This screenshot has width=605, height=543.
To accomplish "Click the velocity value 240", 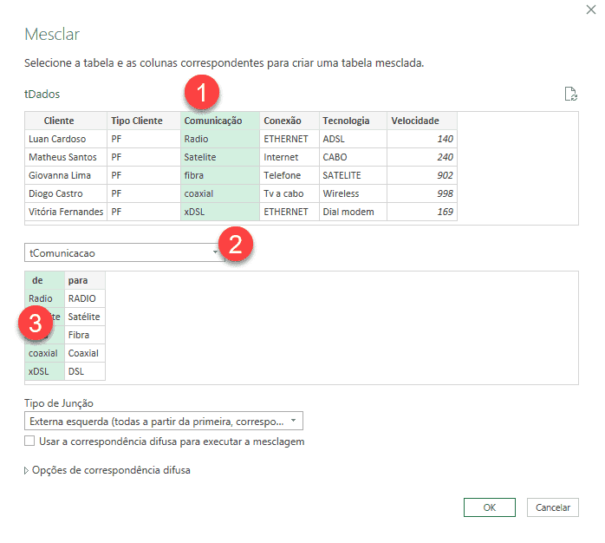I will click(422, 157).
